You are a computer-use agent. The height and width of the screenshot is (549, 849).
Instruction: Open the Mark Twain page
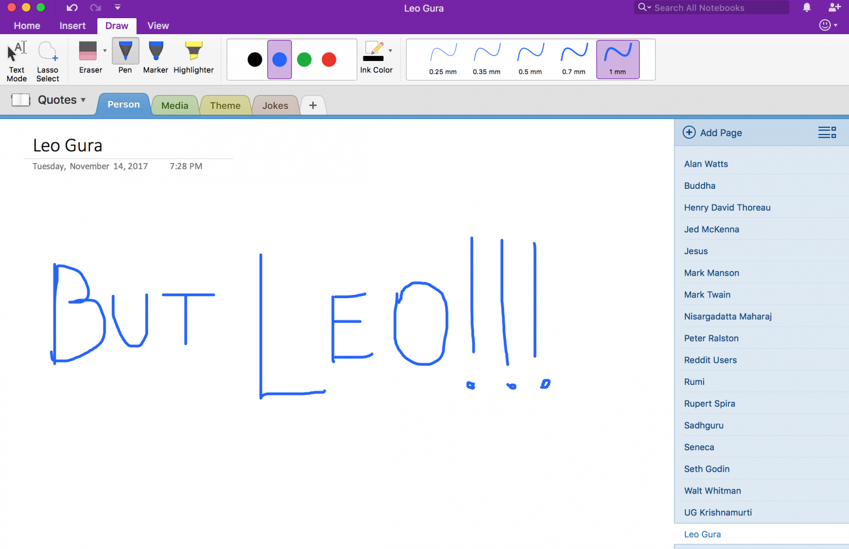point(707,295)
